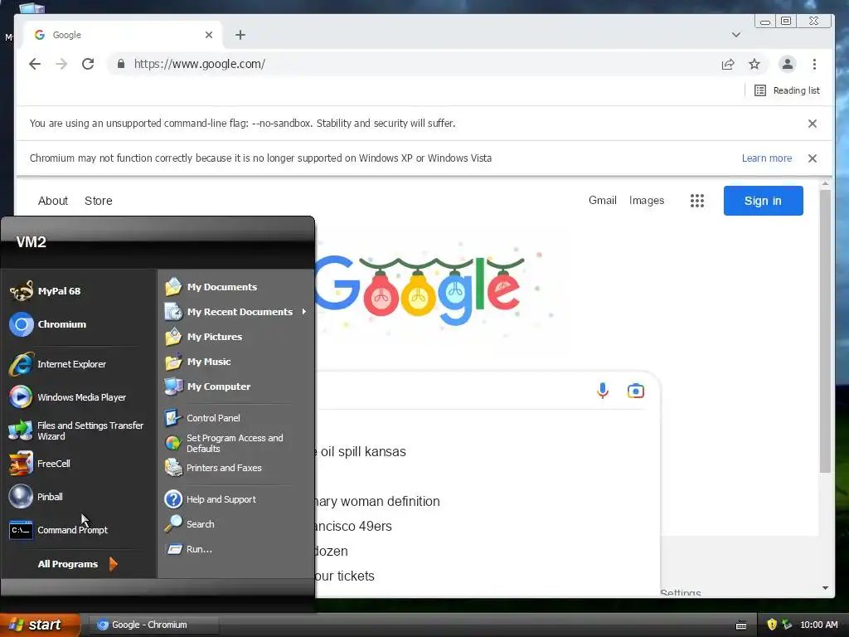Focus the address bar URL
849x637 pixels.
[199, 64]
